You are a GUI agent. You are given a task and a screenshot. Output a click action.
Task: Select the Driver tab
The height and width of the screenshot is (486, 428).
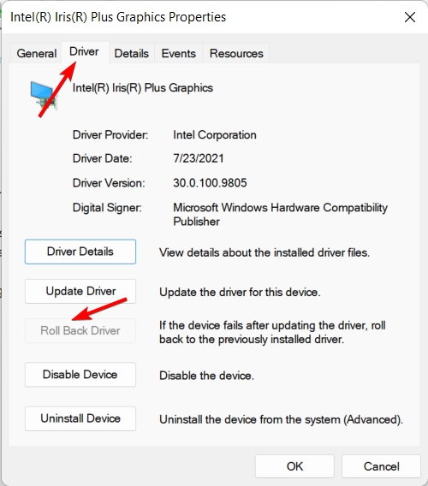pos(84,51)
